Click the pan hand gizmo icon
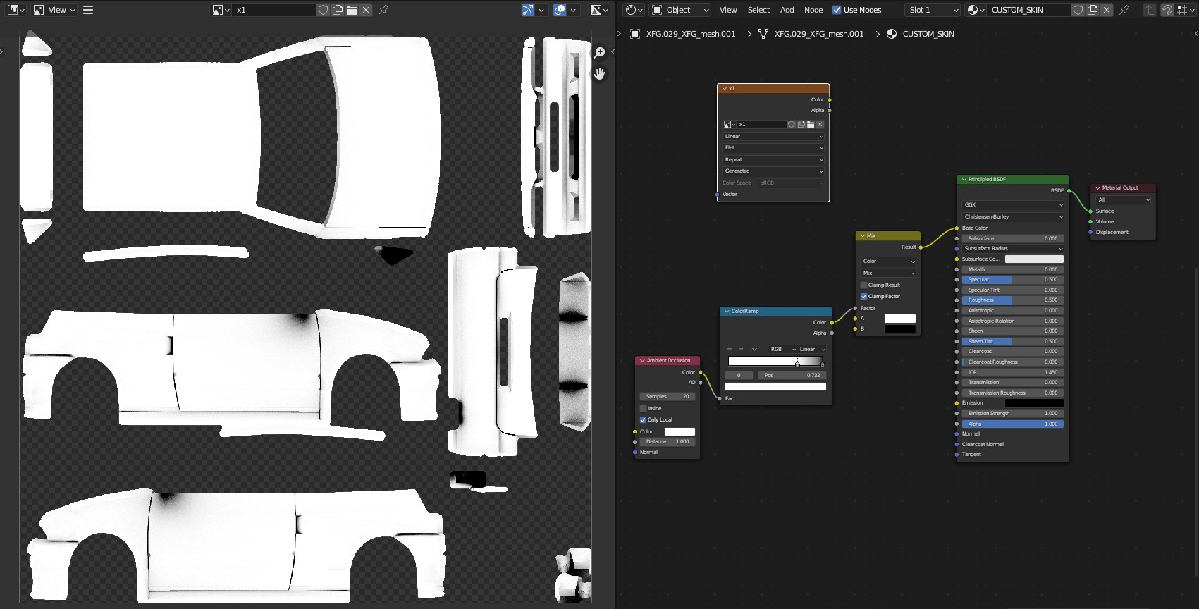The height and width of the screenshot is (609, 1199). pos(599,73)
